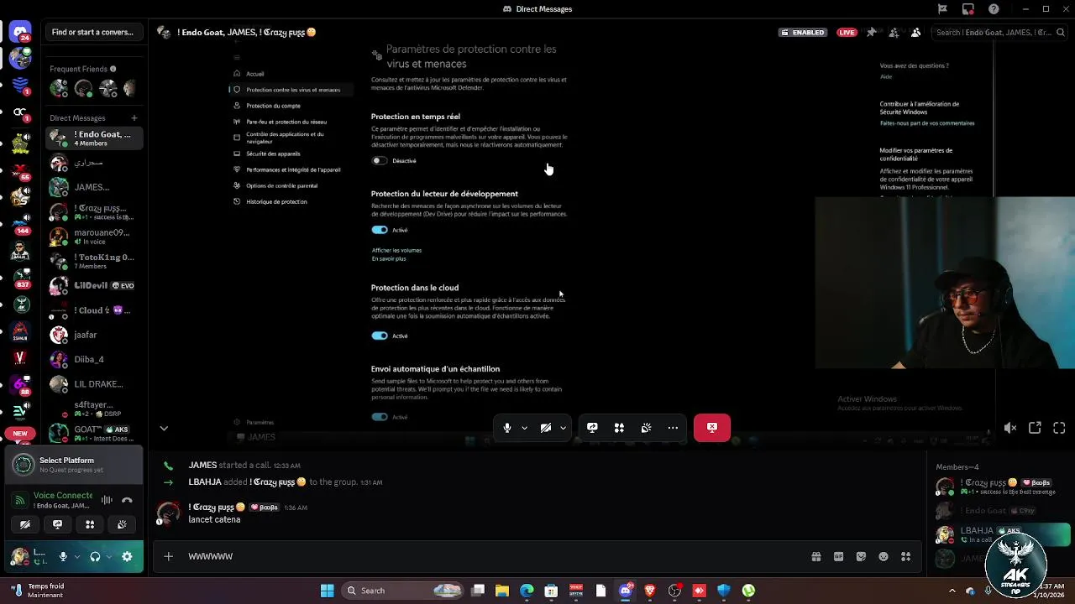This screenshot has width=1075, height=604.
Task: Mute microphone in the user panel
Action: [63, 556]
